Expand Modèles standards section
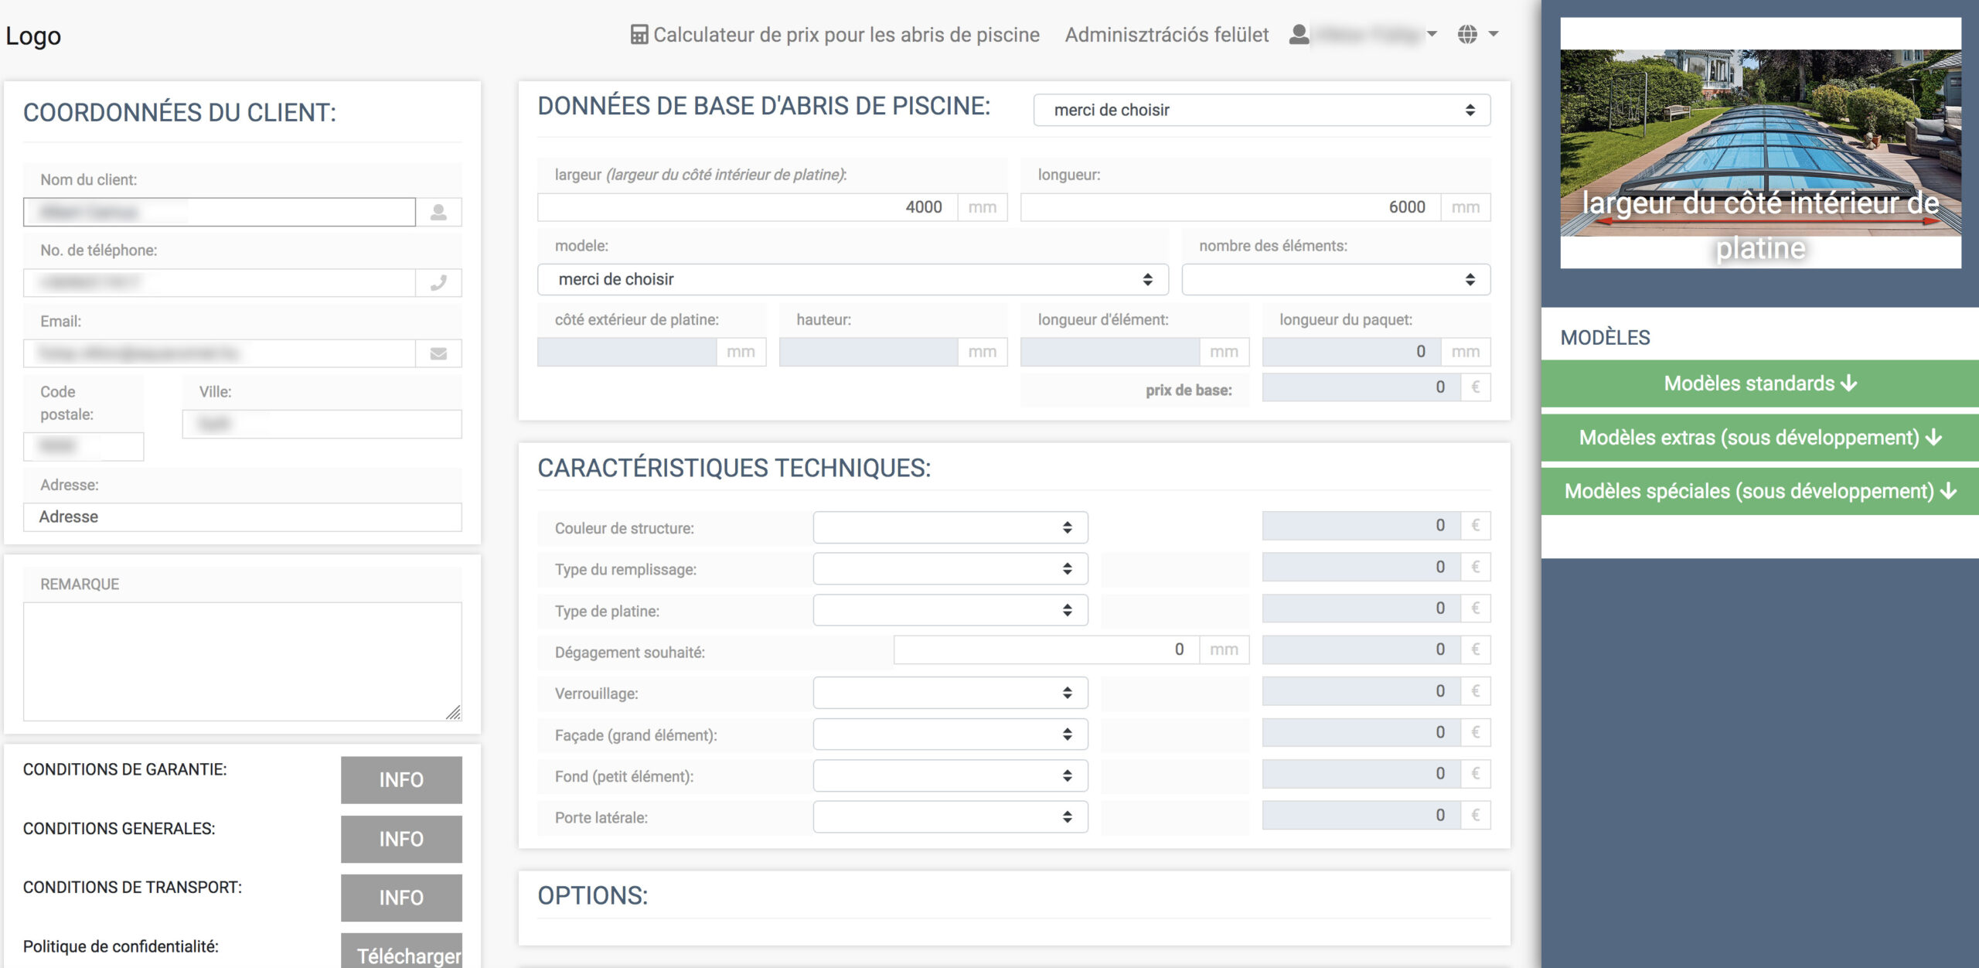Viewport: 1979px width, 968px height. pyautogui.click(x=1759, y=383)
